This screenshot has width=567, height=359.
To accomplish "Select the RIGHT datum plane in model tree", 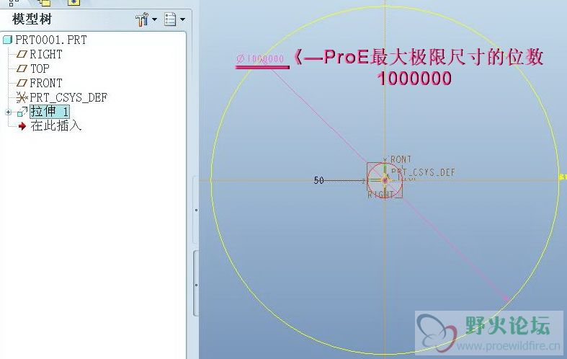I will tap(40, 54).
